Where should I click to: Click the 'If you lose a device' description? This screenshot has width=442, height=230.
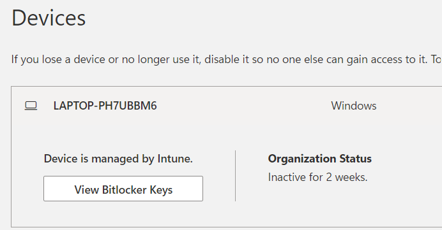pos(226,59)
